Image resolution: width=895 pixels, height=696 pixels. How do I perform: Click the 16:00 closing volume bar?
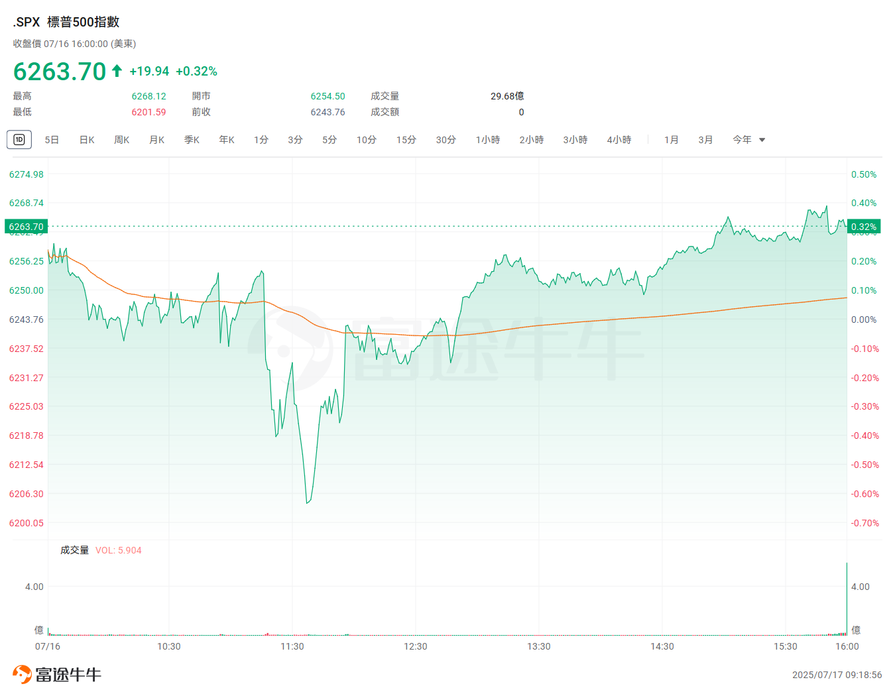coord(847,599)
